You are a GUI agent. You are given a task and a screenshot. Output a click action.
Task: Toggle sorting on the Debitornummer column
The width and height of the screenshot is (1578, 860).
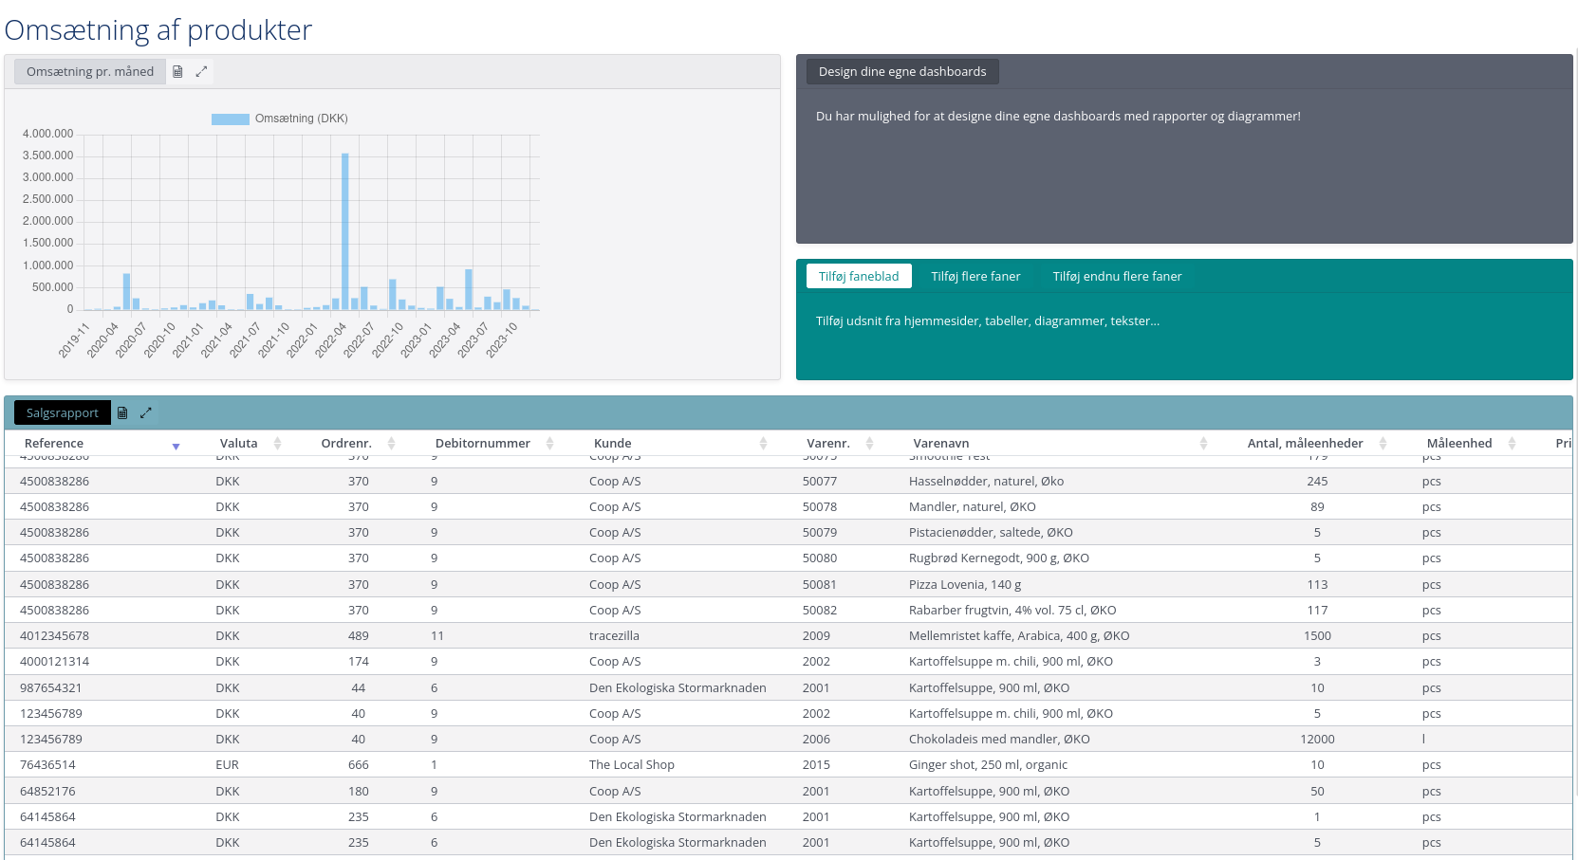click(x=549, y=443)
